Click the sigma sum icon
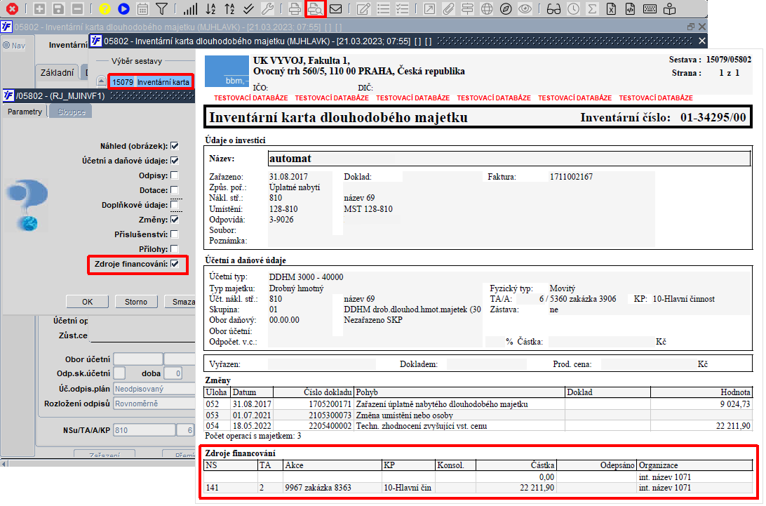Screen dimensions: 766x506 click(592, 9)
